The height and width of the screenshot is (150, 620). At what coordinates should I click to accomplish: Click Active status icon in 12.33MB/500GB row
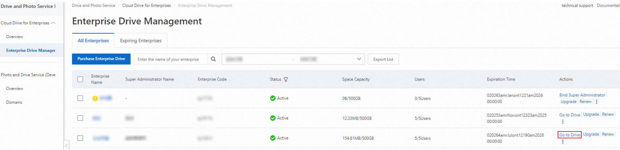pyautogui.click(x=273, y=118)
